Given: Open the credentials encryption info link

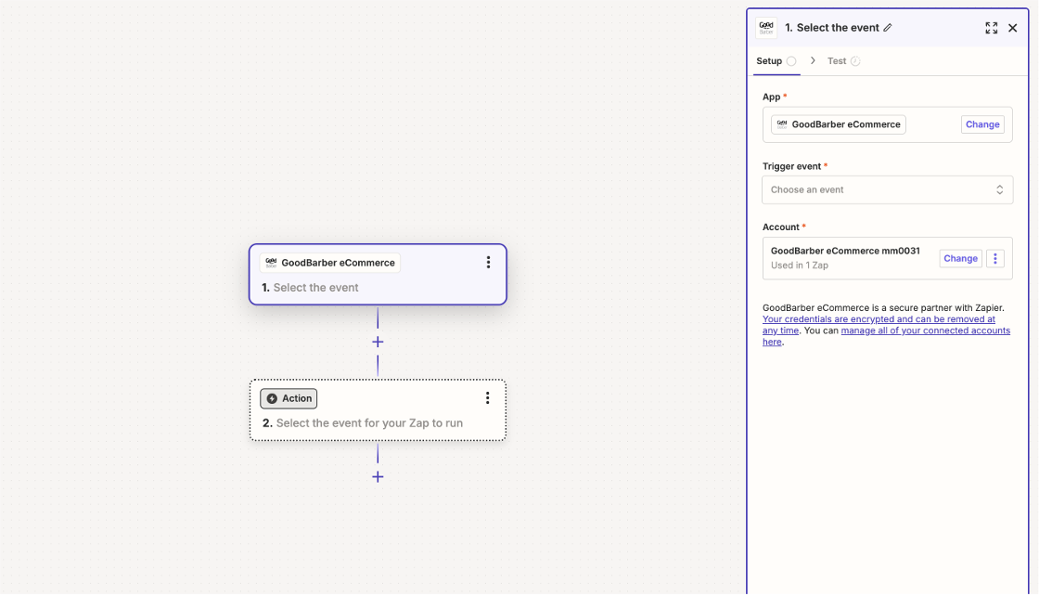Looking at the screenshot, I should [x=878, y=319].
